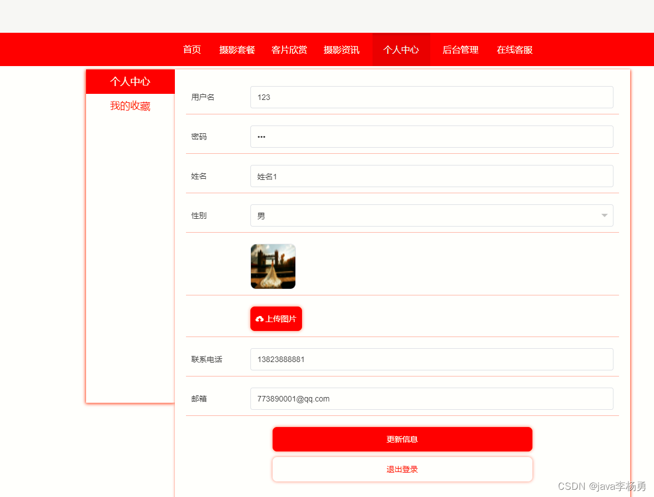Focus the 用户名 input field

(x=432, y=97)
